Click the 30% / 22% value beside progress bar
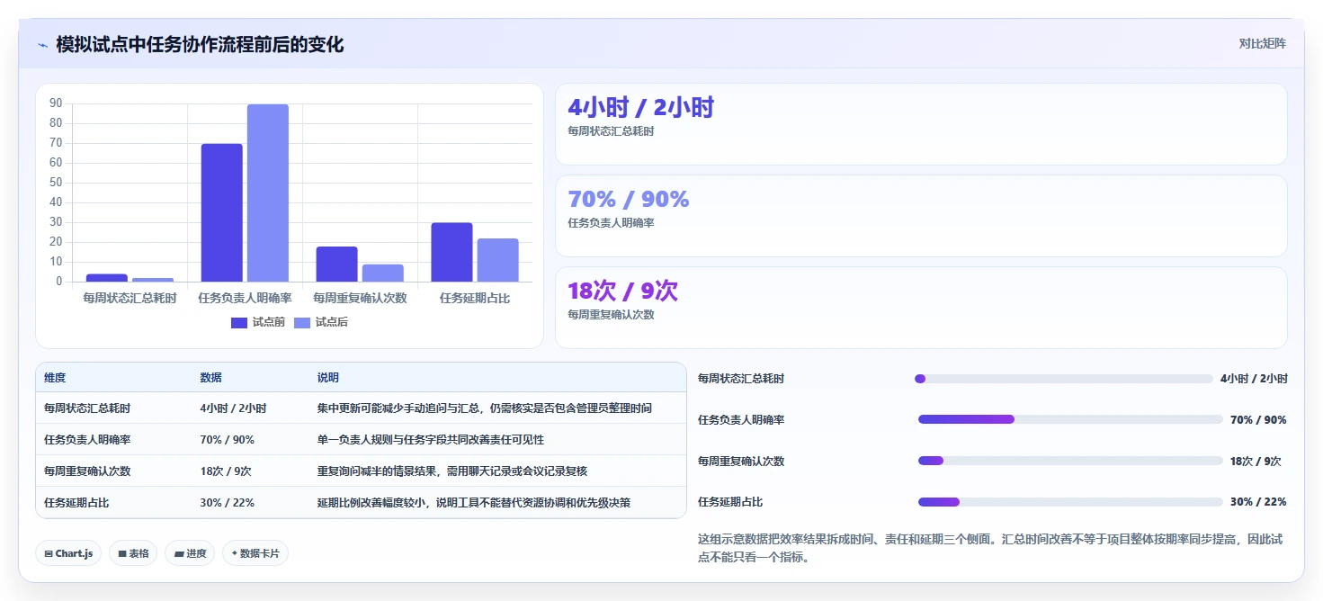 (1258, 502)
